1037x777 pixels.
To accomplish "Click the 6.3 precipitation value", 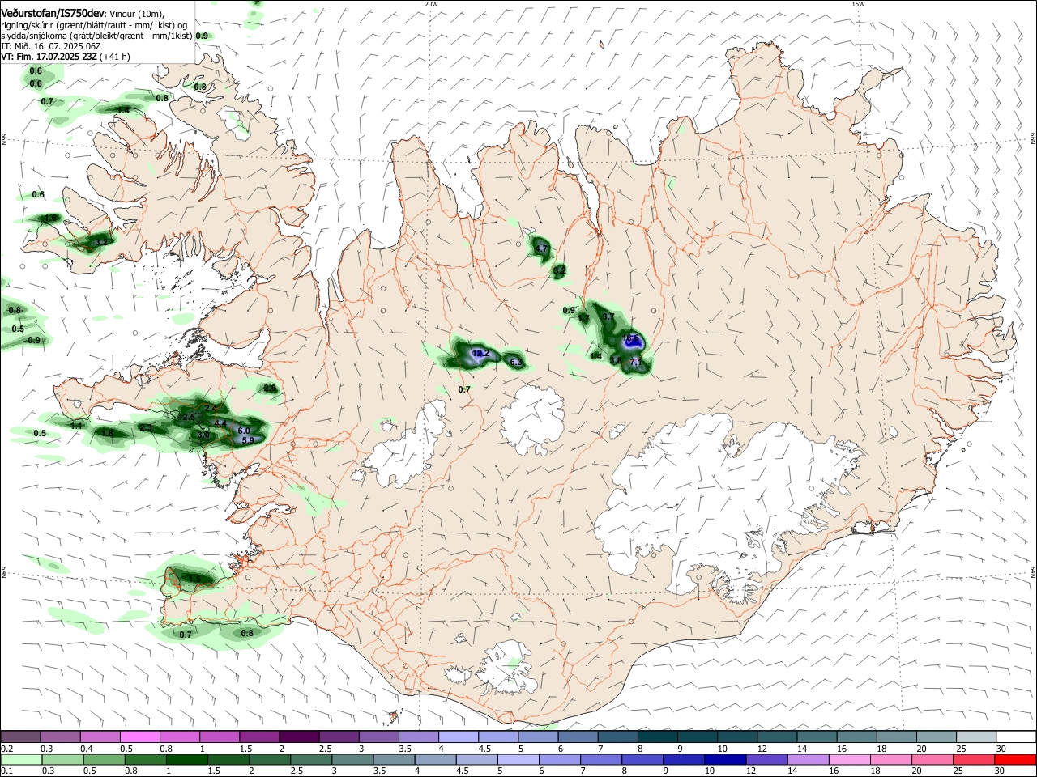I will (516, 362).
